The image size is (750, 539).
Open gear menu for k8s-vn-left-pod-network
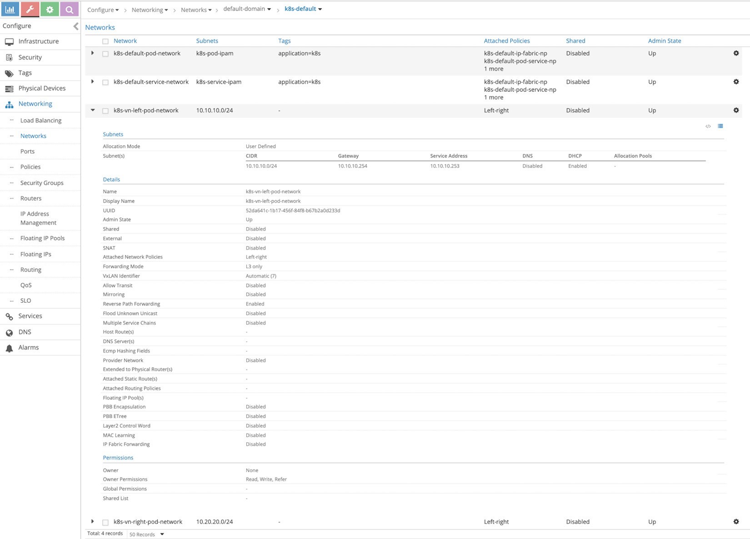(736, 110)
